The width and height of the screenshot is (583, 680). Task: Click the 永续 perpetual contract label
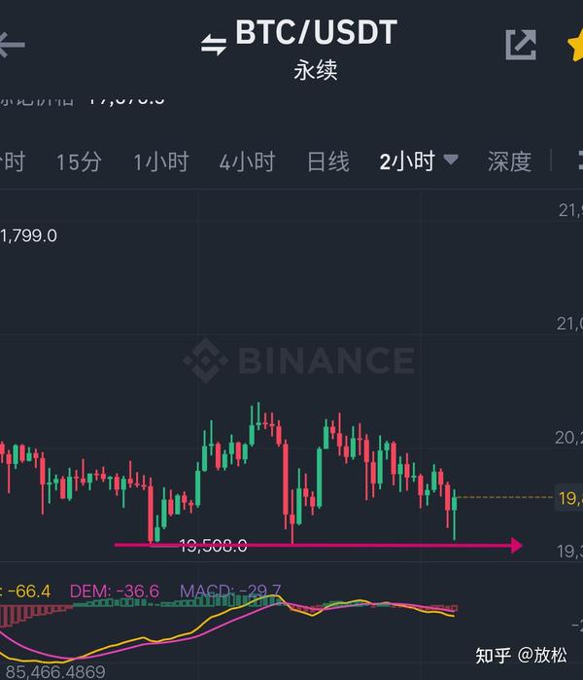316,70
